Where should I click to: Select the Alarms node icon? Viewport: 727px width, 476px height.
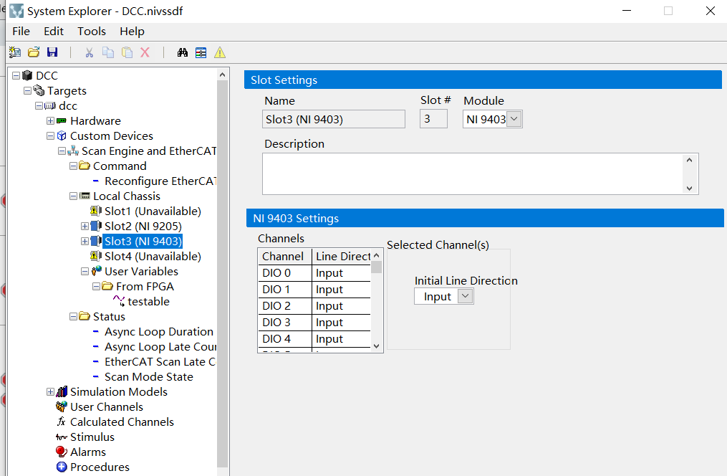(x=63, y=452)
